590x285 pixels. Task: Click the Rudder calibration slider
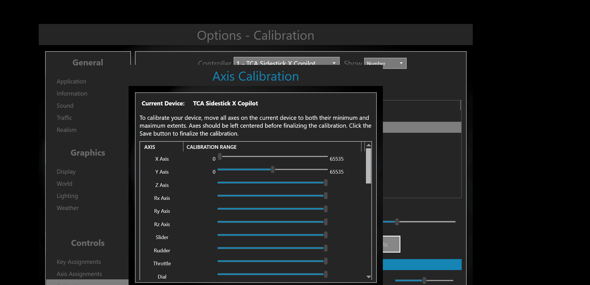point(273,248)
